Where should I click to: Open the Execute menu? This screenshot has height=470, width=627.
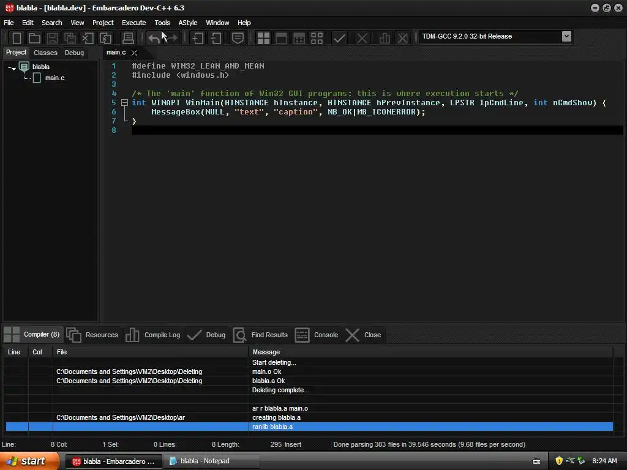pyautogui.click(x=134, y=23)
